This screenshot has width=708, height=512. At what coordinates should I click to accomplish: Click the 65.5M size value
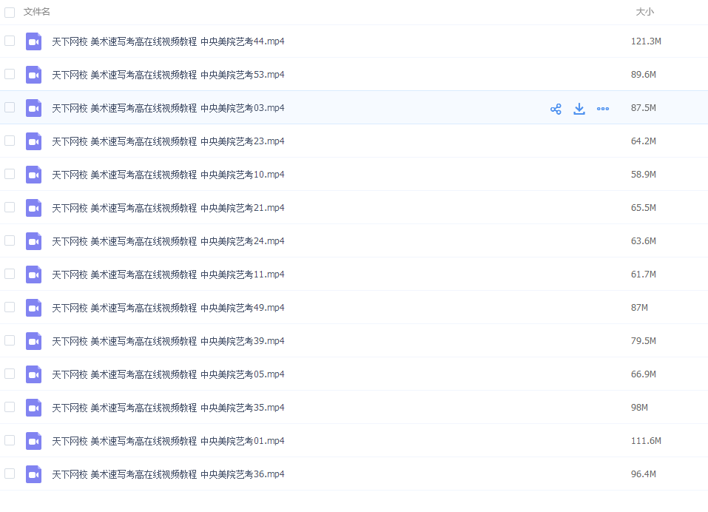click(644, 208)
